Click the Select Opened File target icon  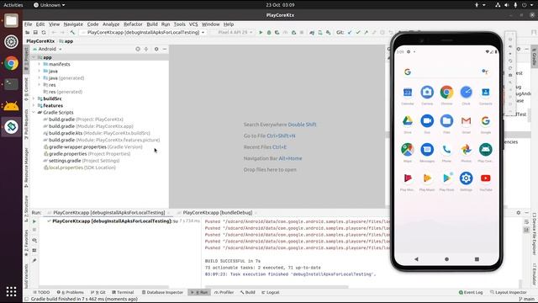[138, 49]
